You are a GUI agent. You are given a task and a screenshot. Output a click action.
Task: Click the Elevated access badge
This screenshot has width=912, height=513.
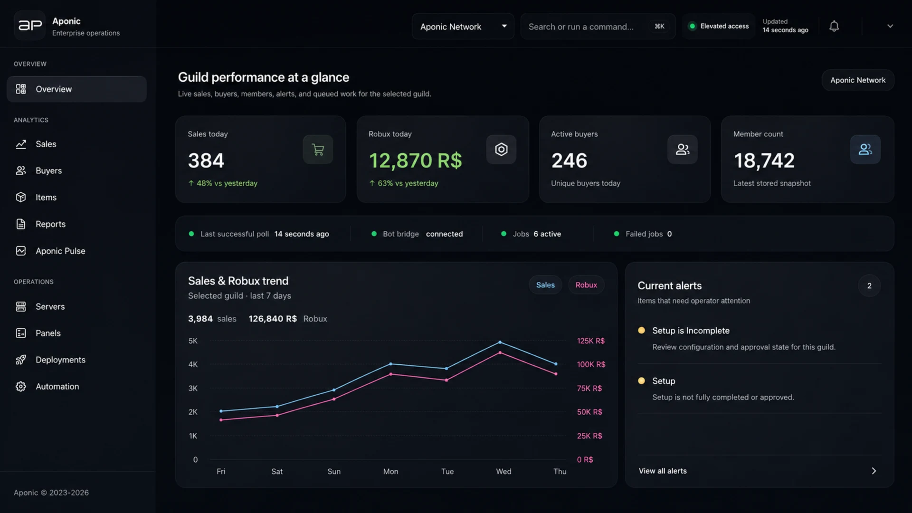click(x=719, y=26)
